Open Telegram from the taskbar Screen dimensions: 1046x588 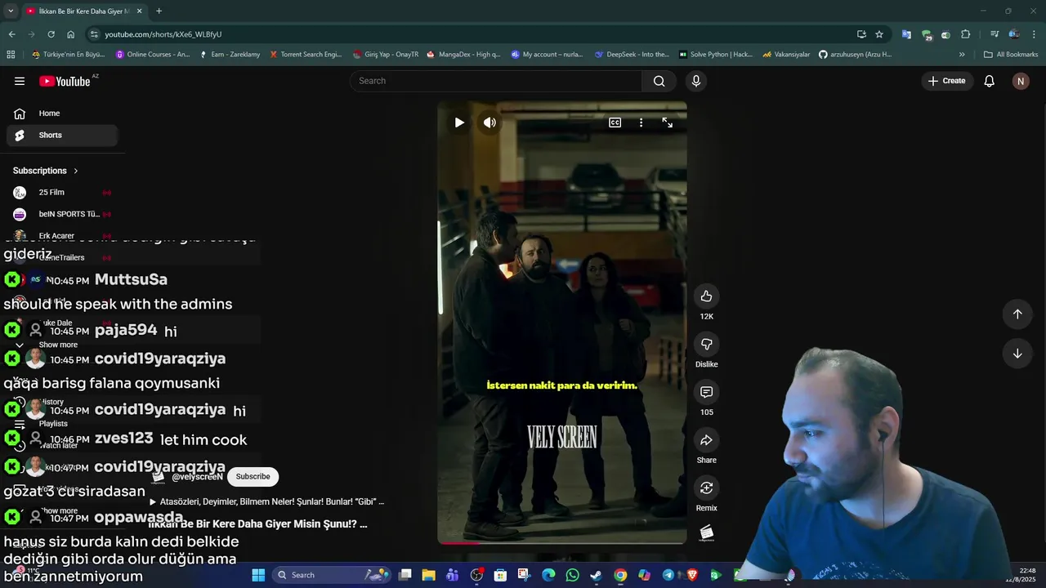coord(668,575)
